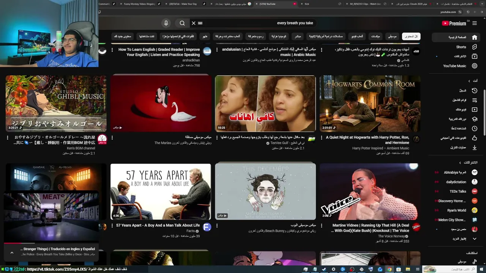
Task: Select the cartoons filter chip
Action: tap(256, 36)
